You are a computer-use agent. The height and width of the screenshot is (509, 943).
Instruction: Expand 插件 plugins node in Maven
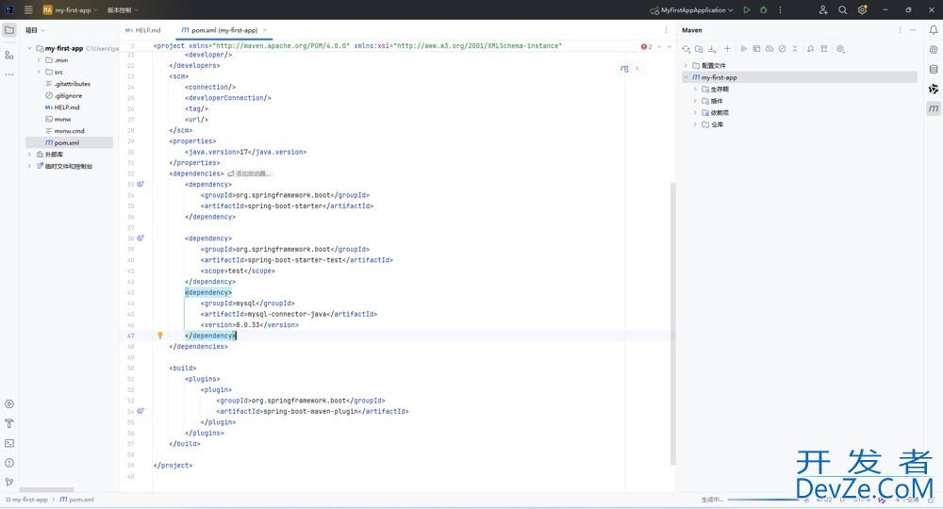[x=695, y=100]
